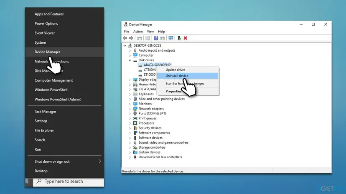Expand the Monitors category chevron
346x194 pixels.
[x=130, y=104]
